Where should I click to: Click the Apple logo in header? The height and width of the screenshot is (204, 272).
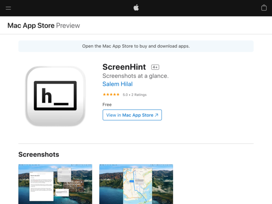(x=136, y=8)
